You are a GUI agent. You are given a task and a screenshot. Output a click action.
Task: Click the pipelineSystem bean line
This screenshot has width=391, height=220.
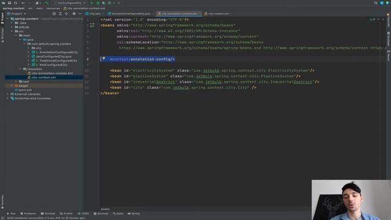pos(205,76)
